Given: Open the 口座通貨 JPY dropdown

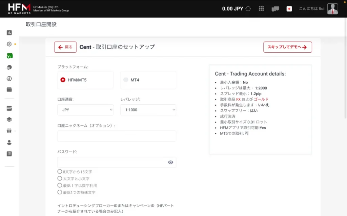Looking at the screenshot, I should point(85,110).
